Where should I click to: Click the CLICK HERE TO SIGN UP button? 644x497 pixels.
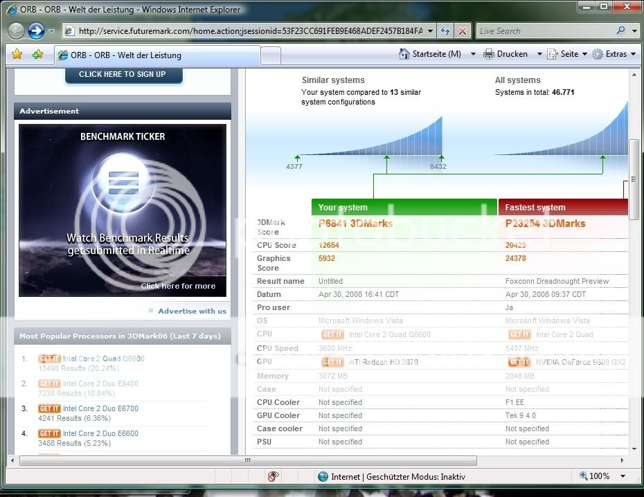pyautogui.click(x=123, y=74)
